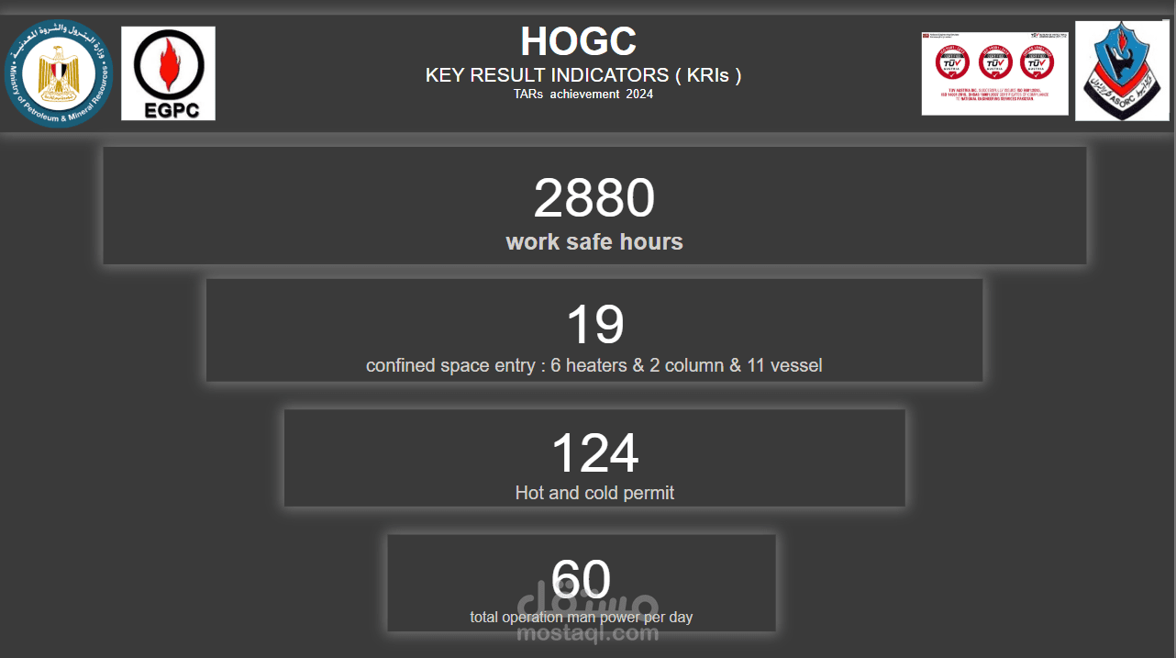Image resolution: width=1176 pixels, height=658 pixels.
Task: Select the 2880 value on the card
Action: point(594,198)
